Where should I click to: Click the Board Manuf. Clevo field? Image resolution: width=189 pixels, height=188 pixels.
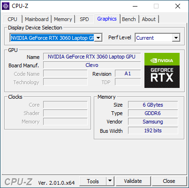(x=92, y=65)
